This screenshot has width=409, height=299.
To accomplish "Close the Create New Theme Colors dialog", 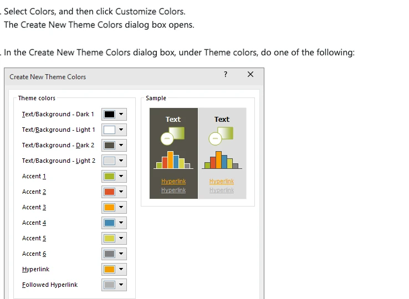I will pyautogui.click(x=250, y=74).
